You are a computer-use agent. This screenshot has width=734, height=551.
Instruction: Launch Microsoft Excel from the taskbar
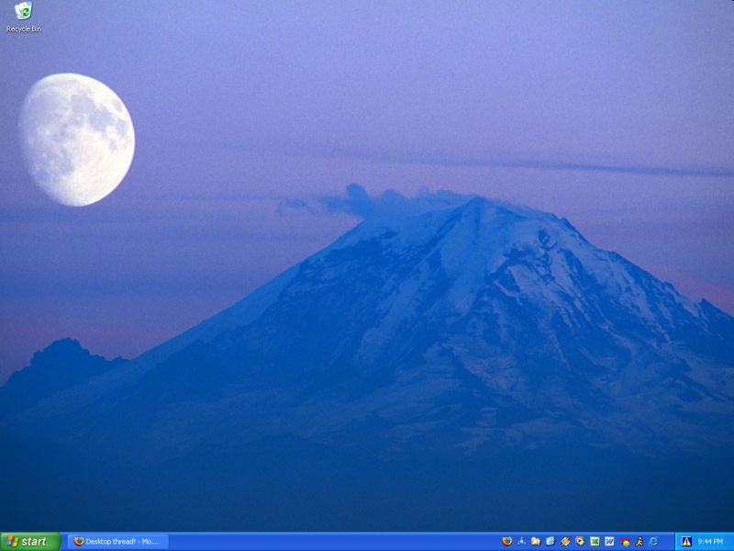595,542
